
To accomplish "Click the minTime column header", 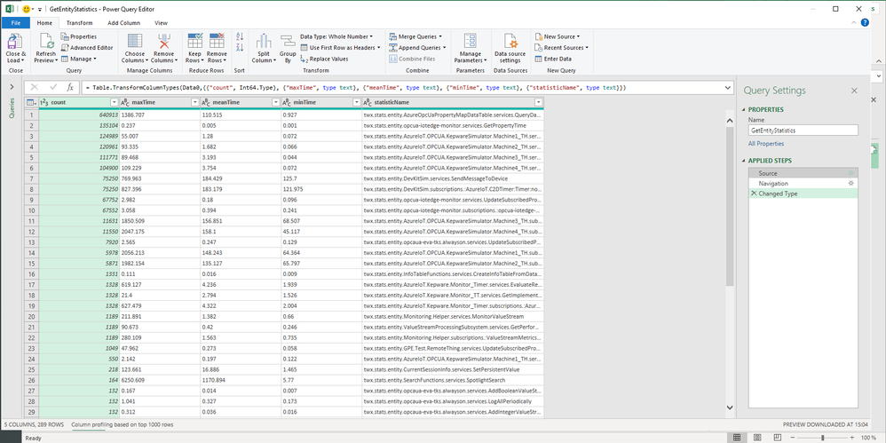I will point(321,102).
